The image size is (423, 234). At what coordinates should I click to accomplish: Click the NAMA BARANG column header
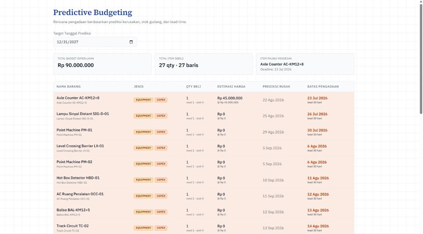69,87
